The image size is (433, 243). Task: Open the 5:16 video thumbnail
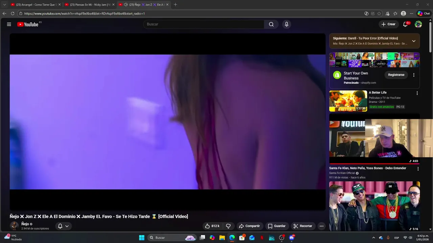tap(374, 206)
